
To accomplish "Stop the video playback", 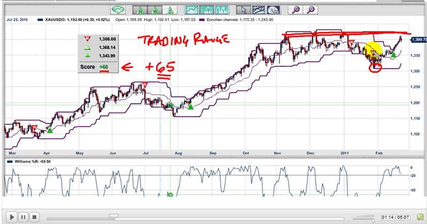I will pos(34,217).
